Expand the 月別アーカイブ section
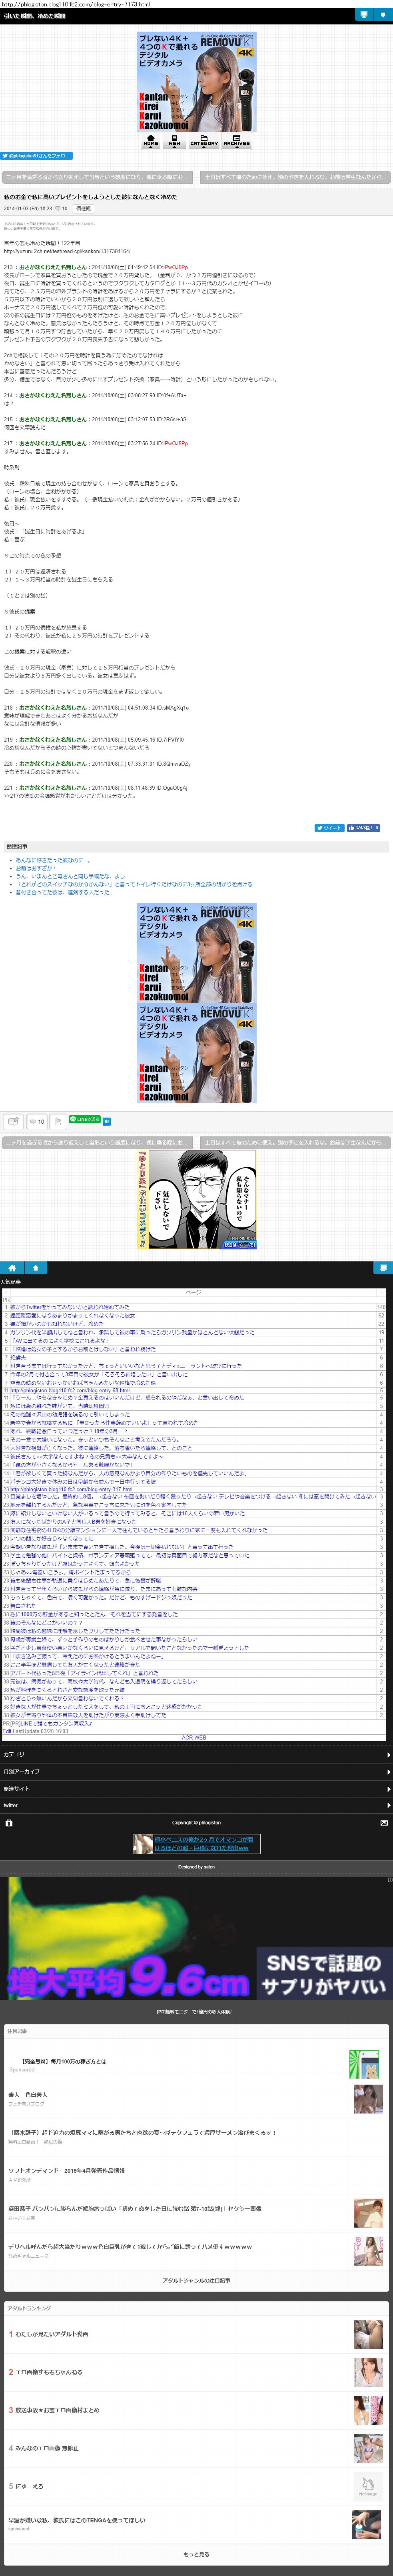The width and height of the screenshot is (393, 2576). 197,1771
